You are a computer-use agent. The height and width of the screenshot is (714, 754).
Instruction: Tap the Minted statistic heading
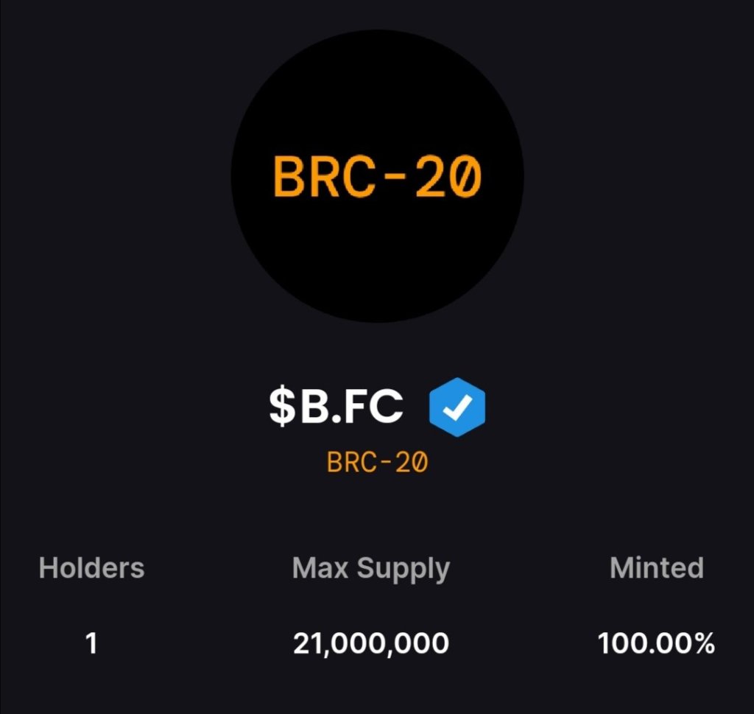(657, 568)
